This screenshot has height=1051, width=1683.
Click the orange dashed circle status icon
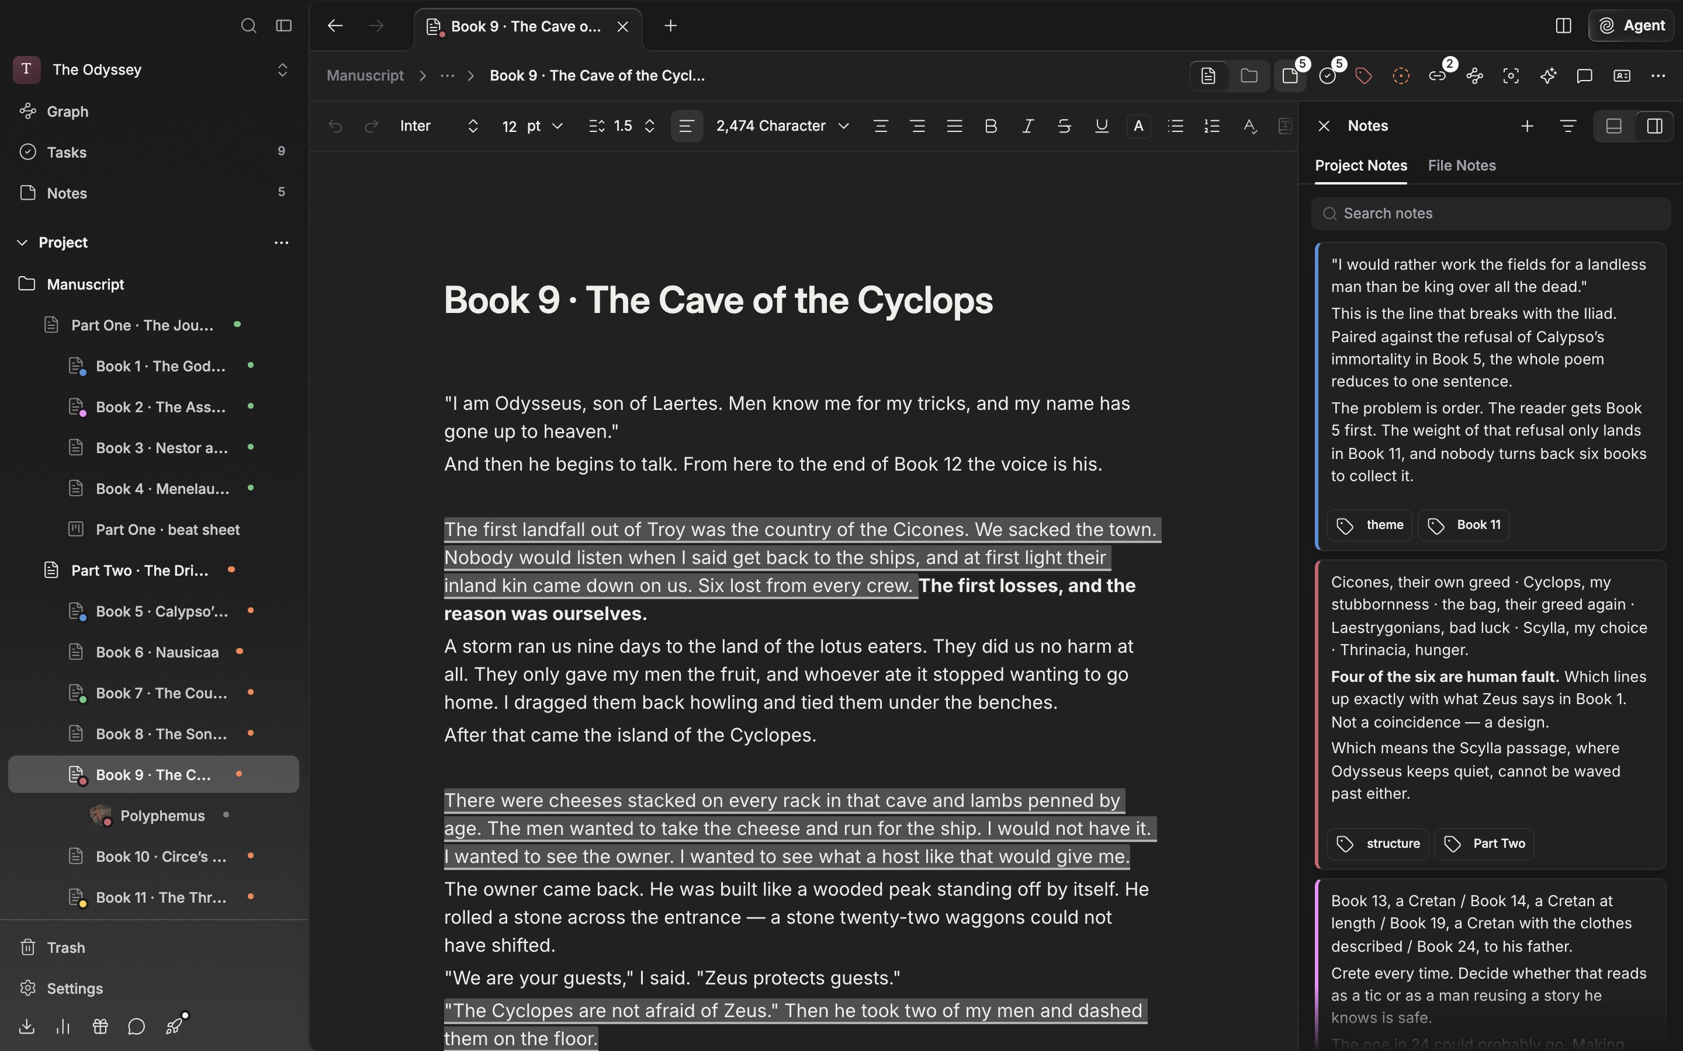pos(1401,76)
